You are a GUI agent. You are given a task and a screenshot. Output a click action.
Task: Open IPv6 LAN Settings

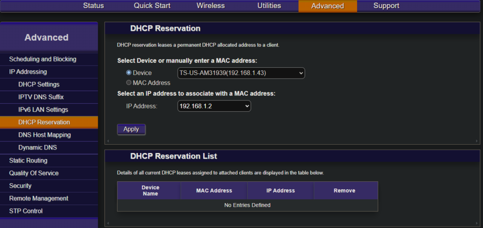pyautogui.click(x=43, y=110)
